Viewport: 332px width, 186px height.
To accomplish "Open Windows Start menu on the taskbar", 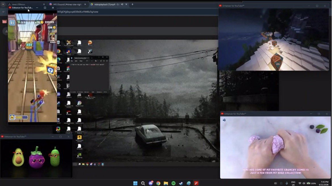I will (135, 183).
